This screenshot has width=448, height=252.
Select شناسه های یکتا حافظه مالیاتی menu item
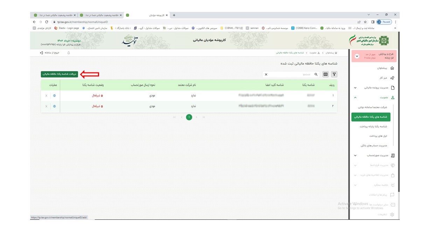coord(371,117)
